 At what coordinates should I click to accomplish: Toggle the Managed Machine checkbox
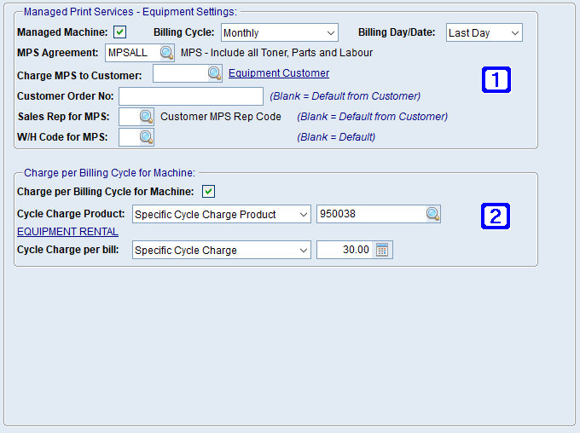tap(120, 32)
